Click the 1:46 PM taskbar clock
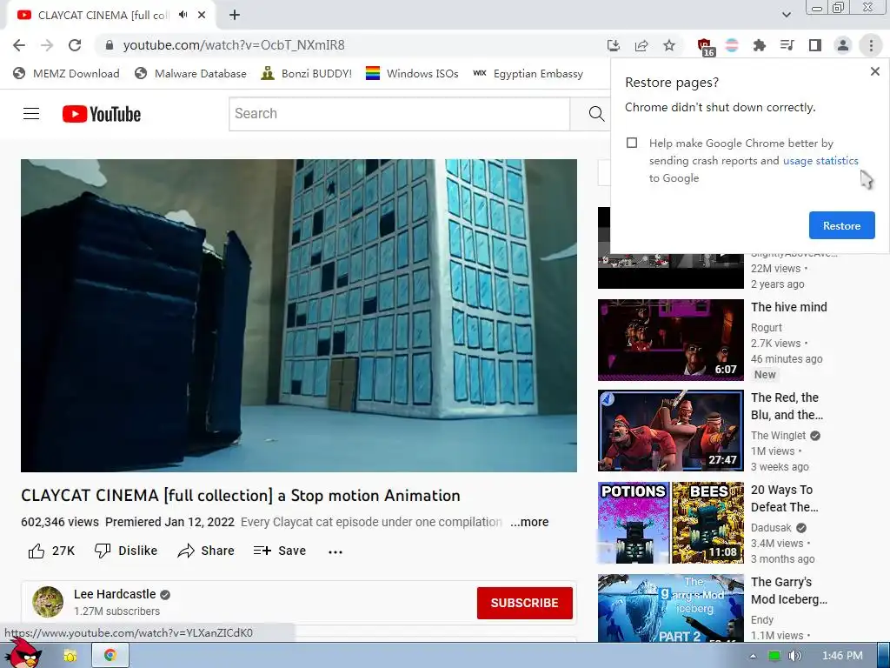The image size is (890, 668). pyautogui.click(x=842, y=656)
